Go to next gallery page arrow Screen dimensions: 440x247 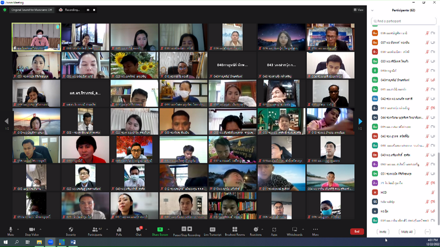360,121
